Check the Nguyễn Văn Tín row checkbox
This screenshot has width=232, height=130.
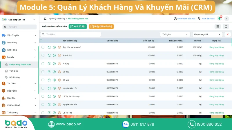[43, 105]
